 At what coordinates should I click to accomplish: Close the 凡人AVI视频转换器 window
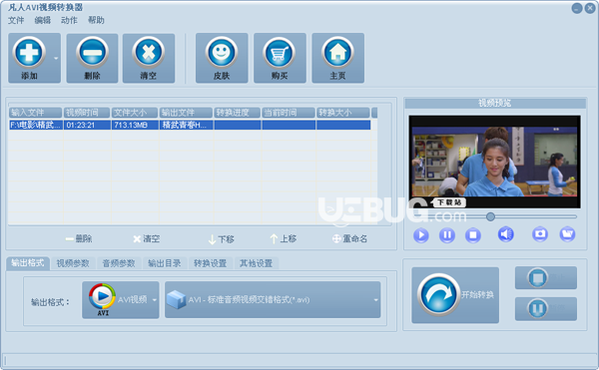point(590,8)
